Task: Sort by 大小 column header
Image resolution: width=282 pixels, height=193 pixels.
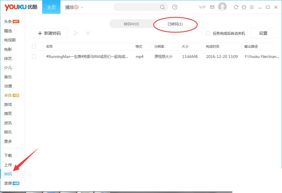Action: click(x=185, y=47)
